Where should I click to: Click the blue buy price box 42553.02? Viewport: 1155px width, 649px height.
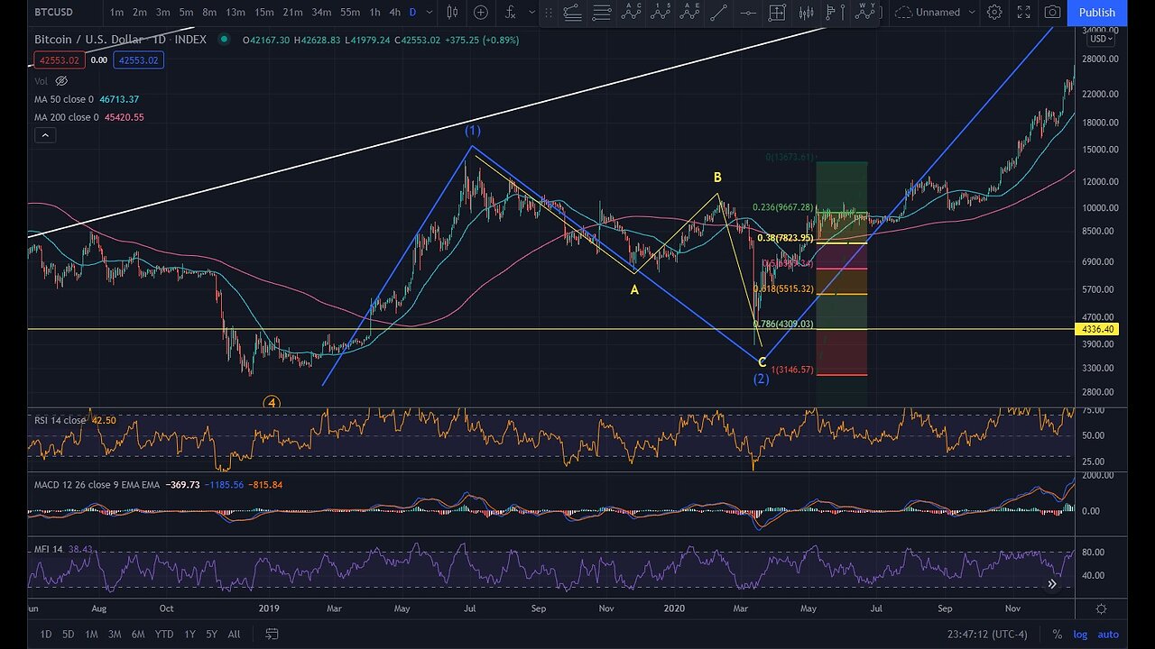(x=137, y=60)
